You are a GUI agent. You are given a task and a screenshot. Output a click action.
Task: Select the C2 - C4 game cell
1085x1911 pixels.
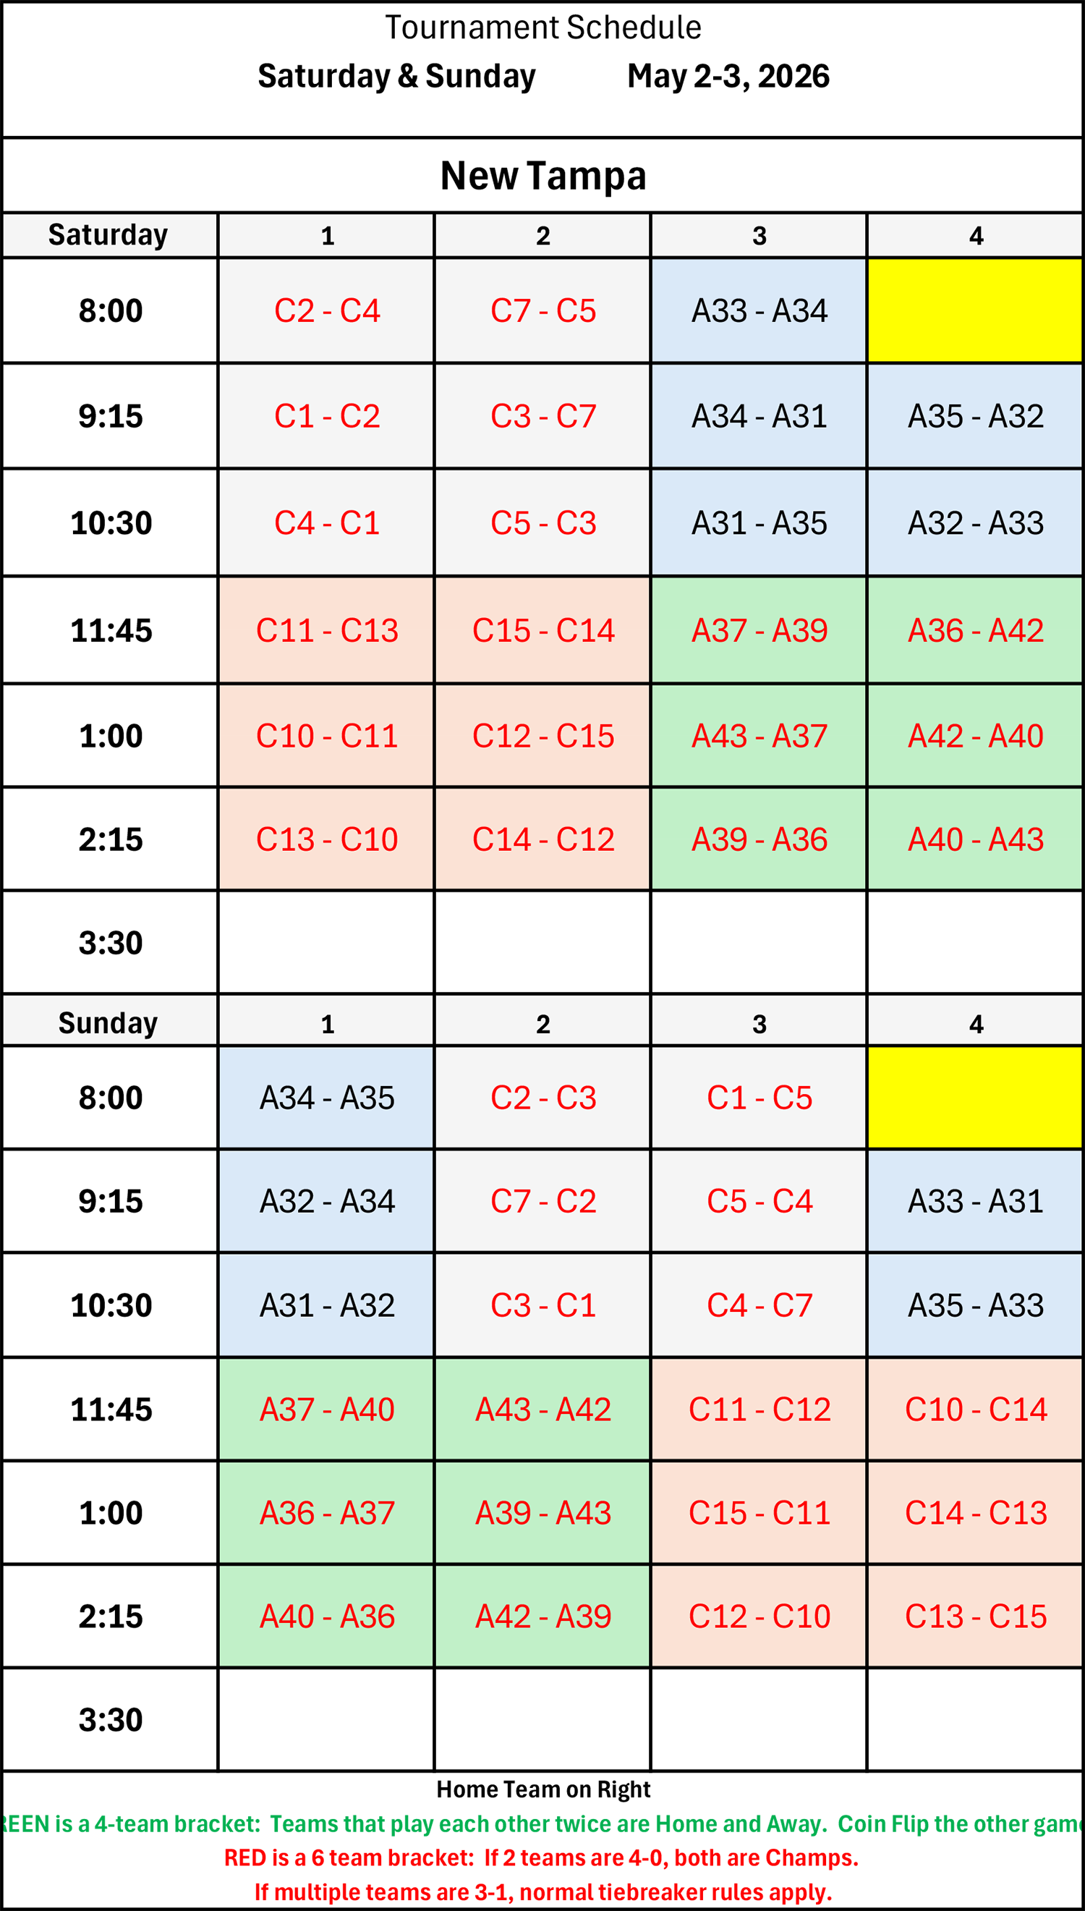pos(326,311)
